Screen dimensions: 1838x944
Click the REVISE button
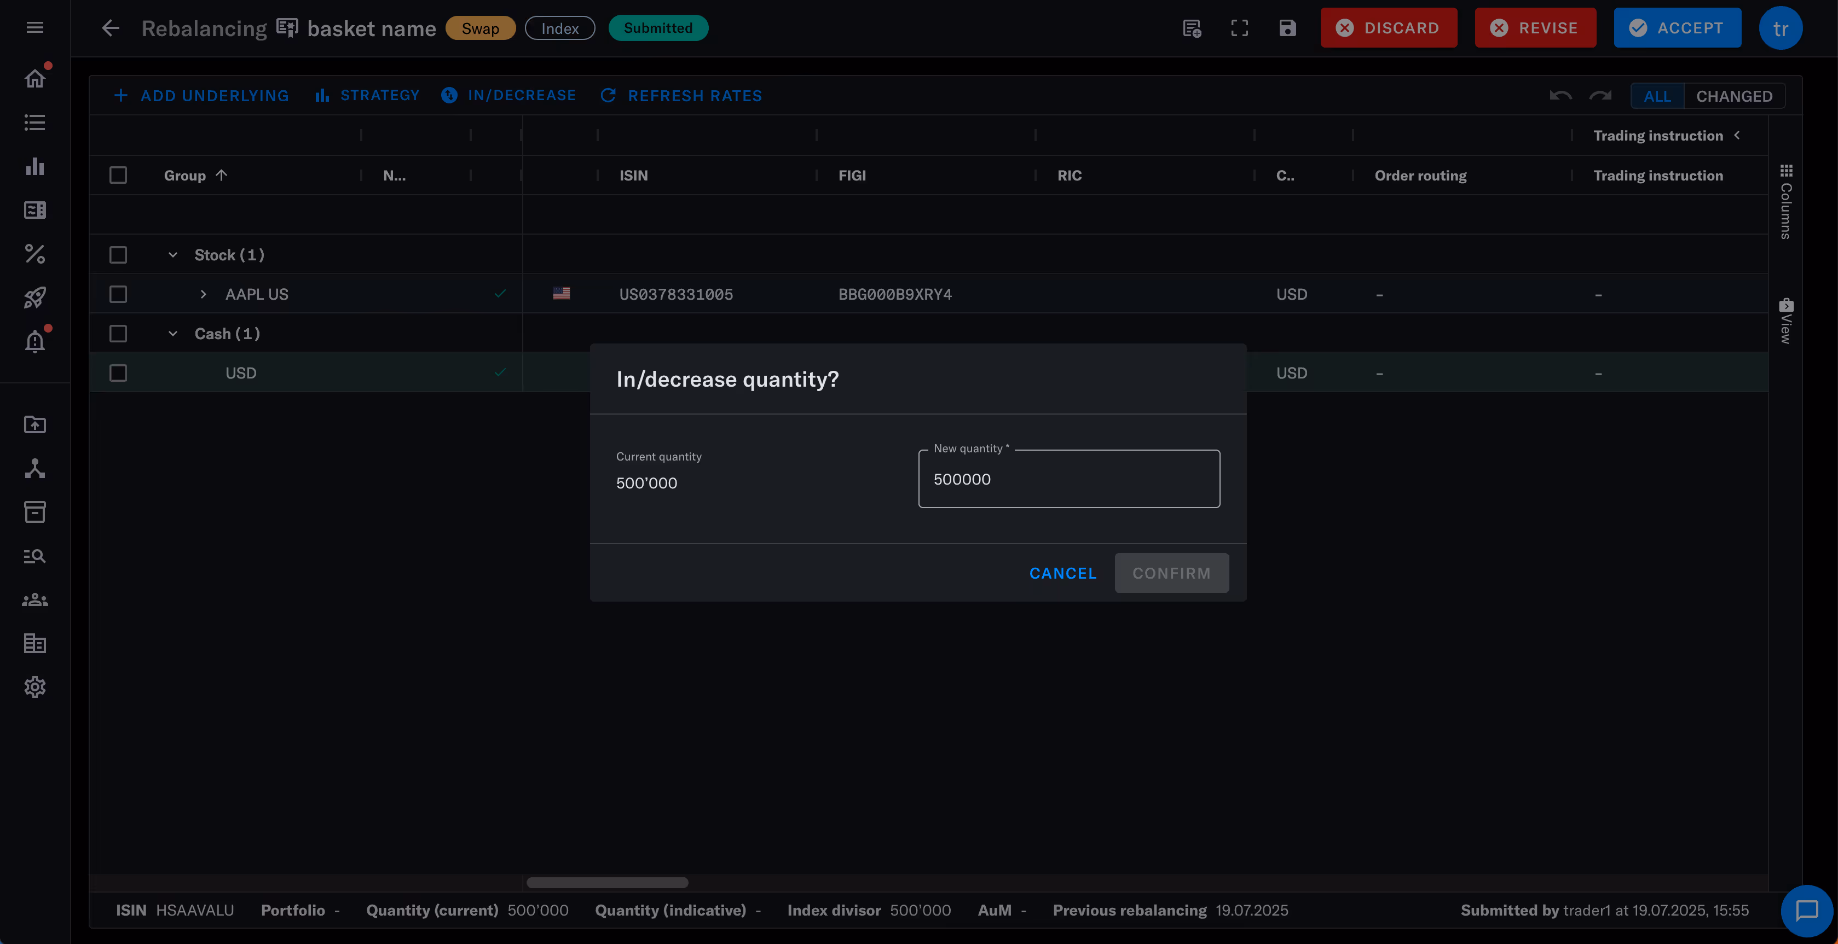[1535, 28]
